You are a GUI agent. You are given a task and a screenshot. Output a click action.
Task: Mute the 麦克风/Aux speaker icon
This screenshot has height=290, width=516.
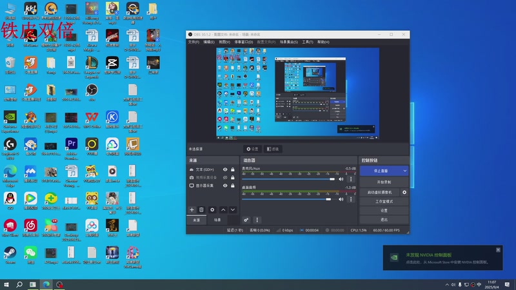[341, 179]
